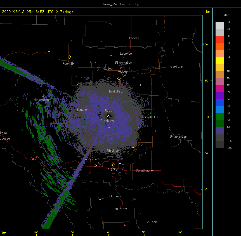
Task: Select the white asterisk marker east of Innisfail
Action: pyautogui.click(x=140, y=85)
